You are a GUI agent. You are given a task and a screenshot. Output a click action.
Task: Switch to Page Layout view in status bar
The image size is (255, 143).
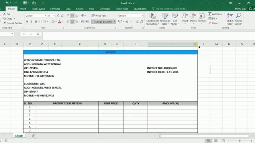point(216,141)
